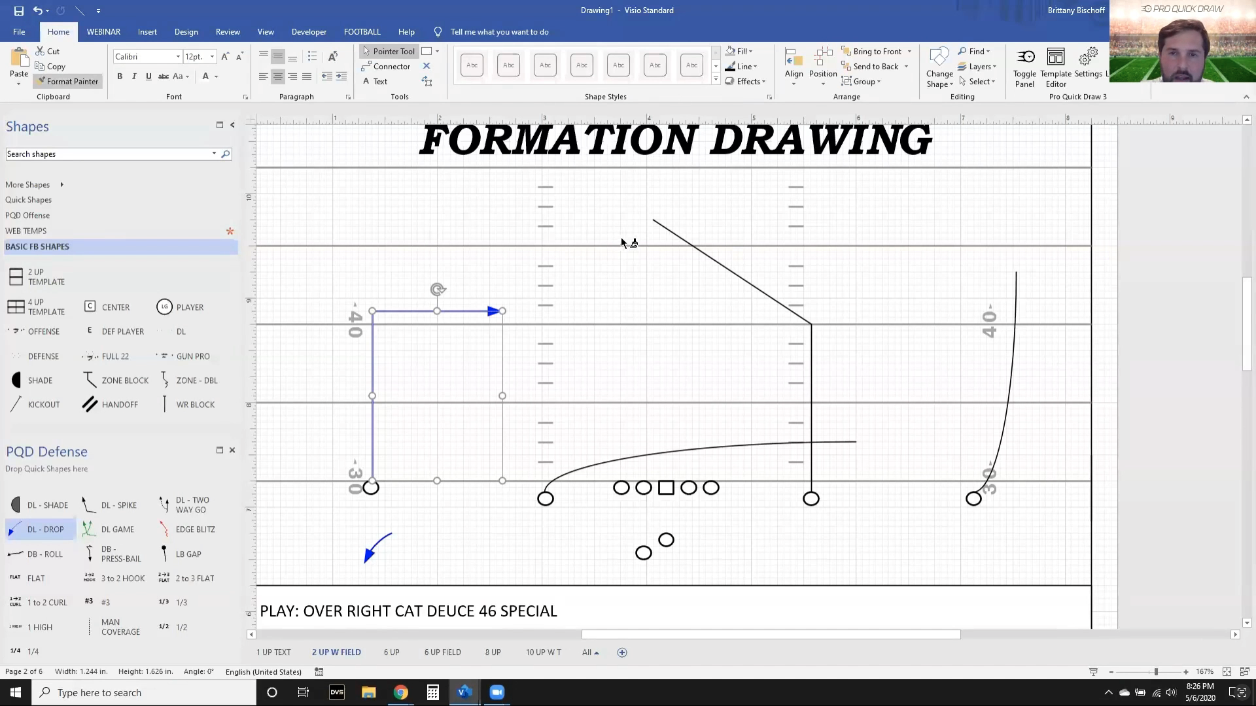Toggle Bold formatting on text
The image size is (1256, 706).
point(120,76)
